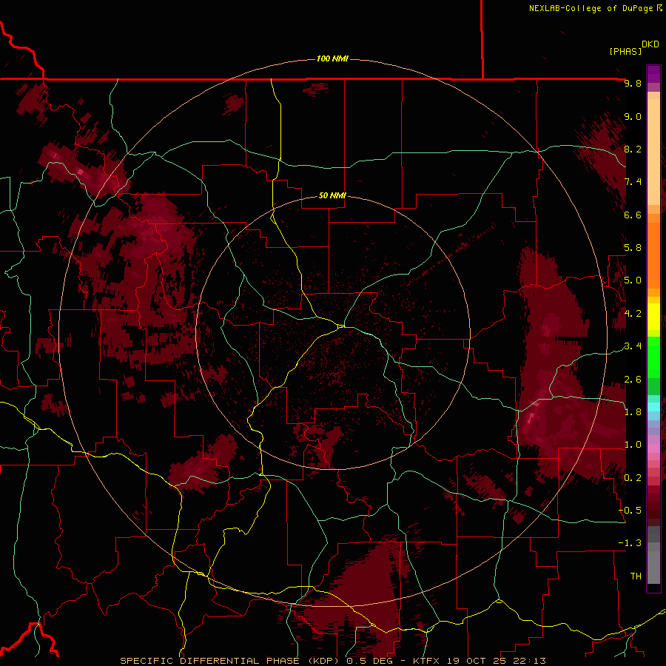Click the 3.4 legend value

(x=633, y=346)
